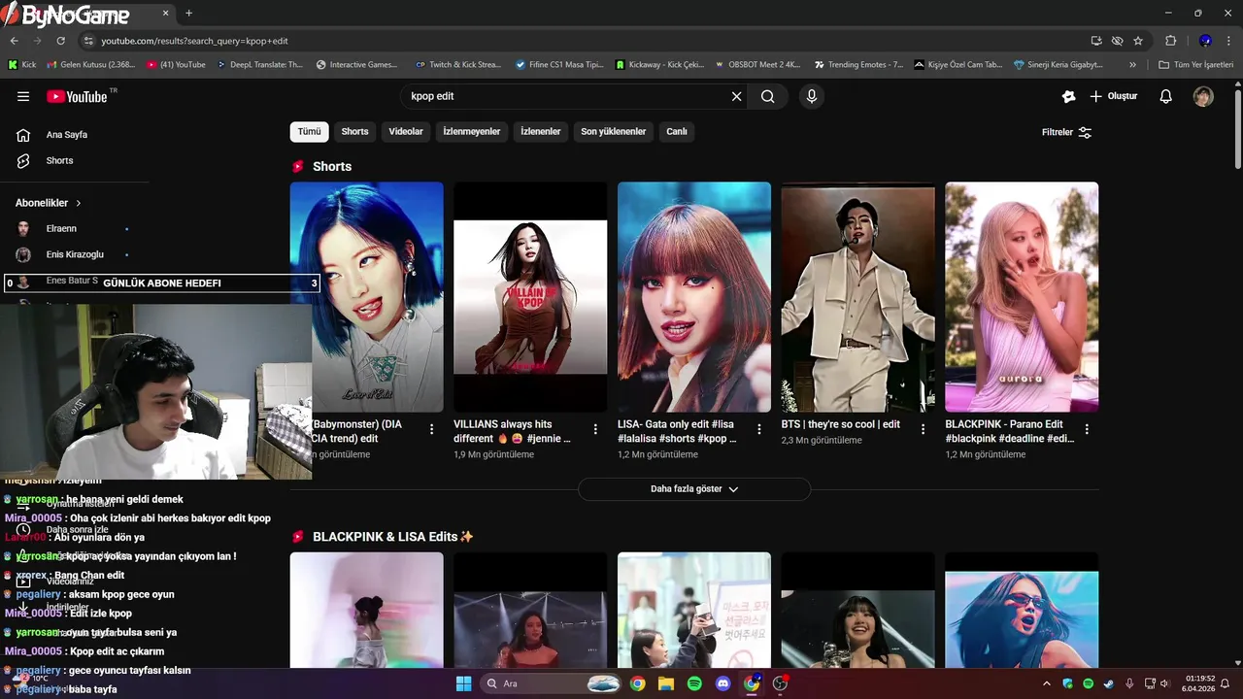Open options for the VILLIANS short
Screen dimensions: 1243x699
(x=595, y=429)
